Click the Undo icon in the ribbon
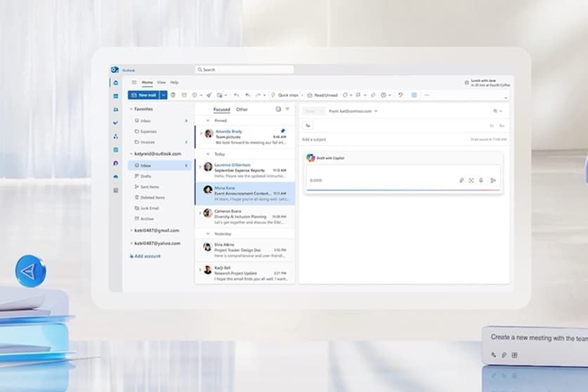The width and height of the screenshot is (588, 392). coord(400,96)
